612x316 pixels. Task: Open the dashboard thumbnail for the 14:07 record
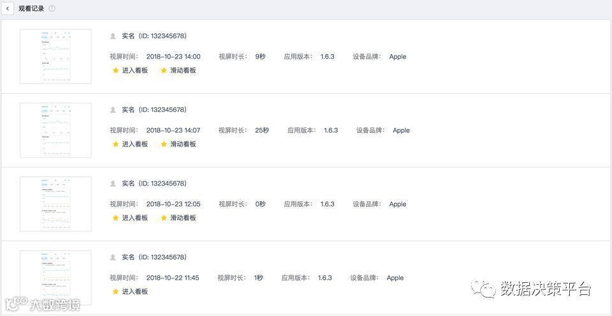click(x=55, y=130)
